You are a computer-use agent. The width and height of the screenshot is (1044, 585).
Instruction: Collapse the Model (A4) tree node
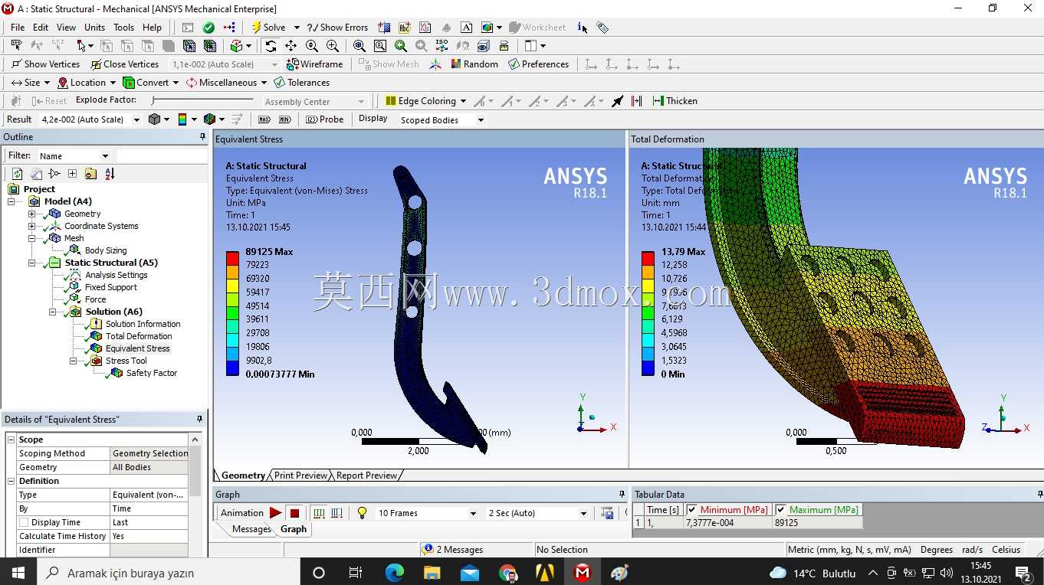pyautogui.click(x=12, y=201)
